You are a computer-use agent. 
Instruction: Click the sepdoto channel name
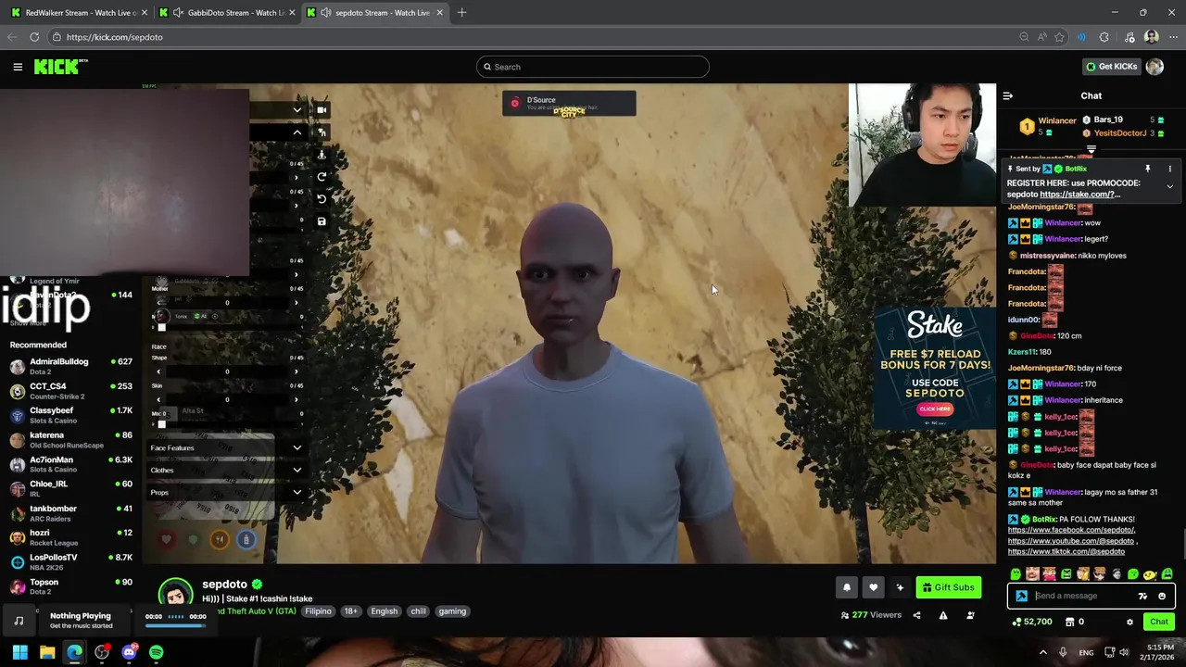click(x=225, y=584)
